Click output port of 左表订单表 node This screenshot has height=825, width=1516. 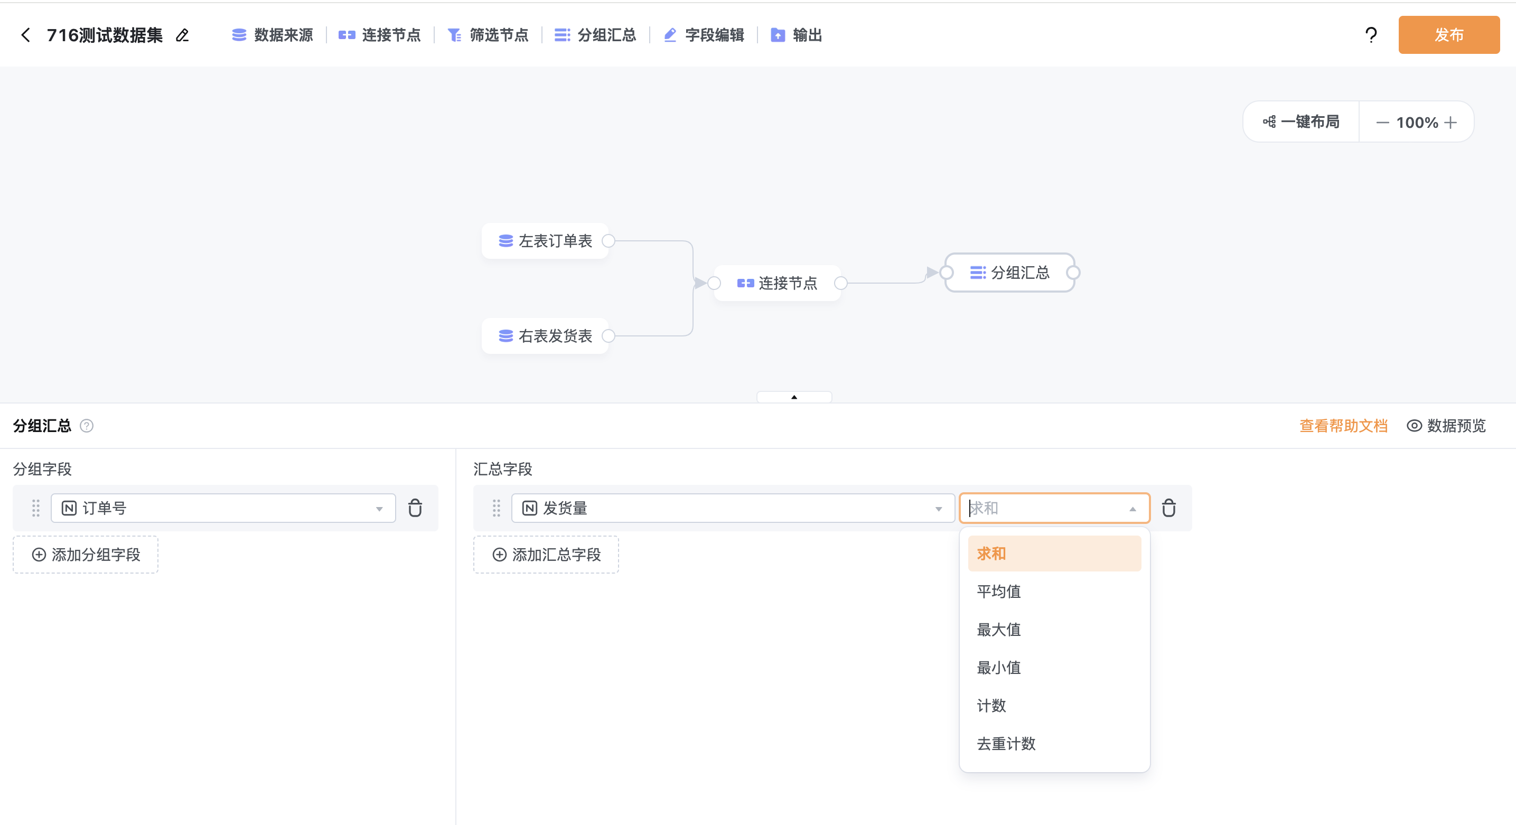point(609,241)
